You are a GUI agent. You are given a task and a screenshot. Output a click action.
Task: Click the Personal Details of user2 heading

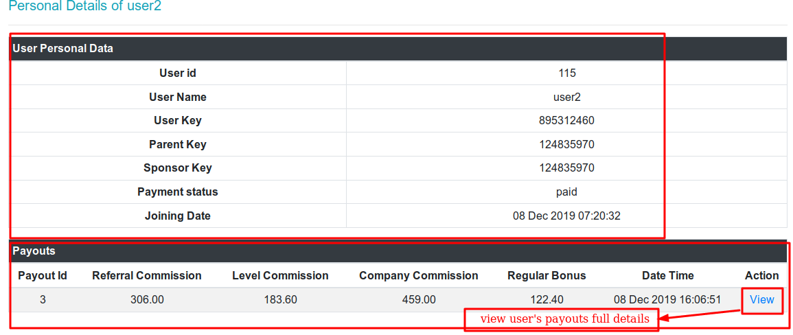85,7
